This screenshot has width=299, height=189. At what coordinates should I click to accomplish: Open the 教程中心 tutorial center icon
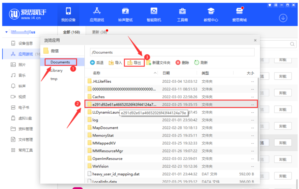[x=211, y=11]
